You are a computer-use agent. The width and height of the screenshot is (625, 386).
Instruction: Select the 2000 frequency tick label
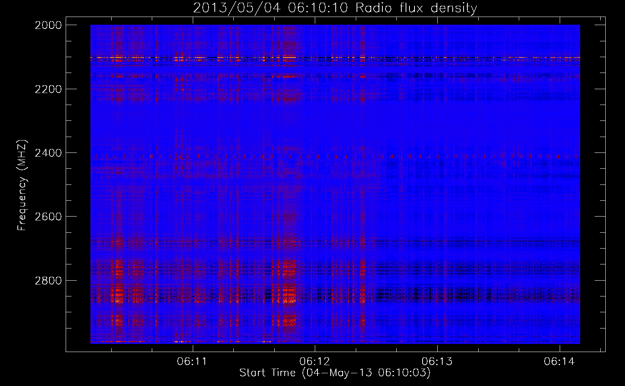(x=48, y=25)
